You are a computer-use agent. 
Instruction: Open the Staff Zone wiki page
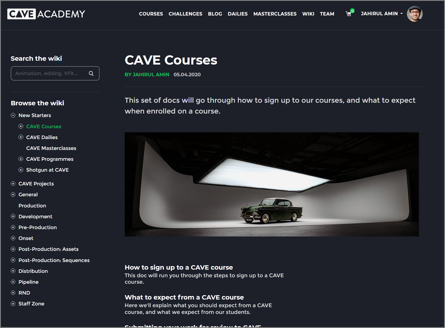pos(31,304)
